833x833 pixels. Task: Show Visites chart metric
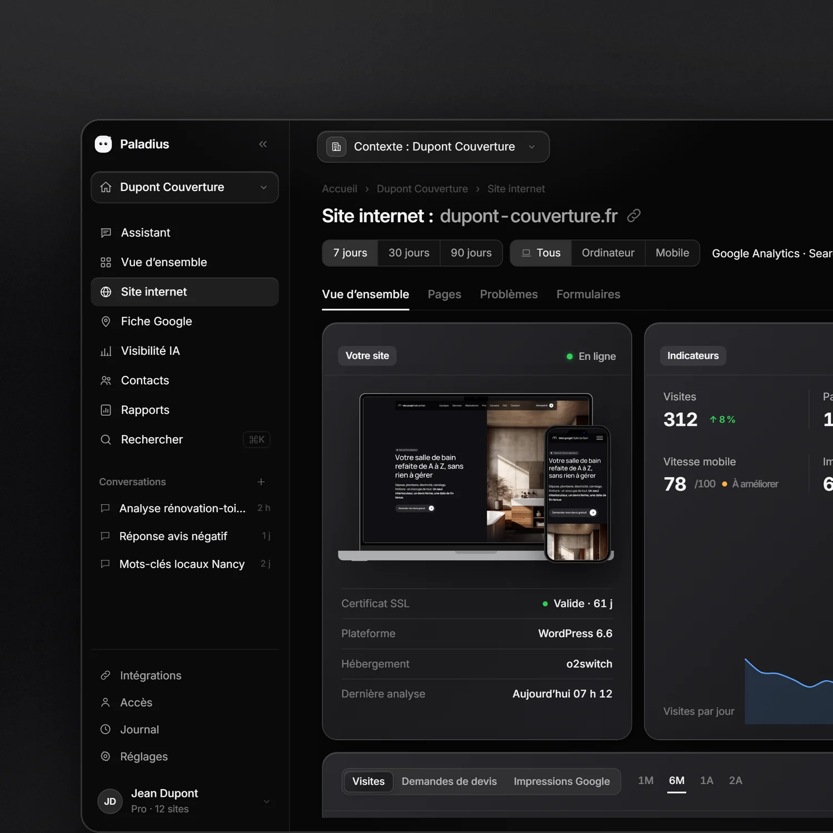368,781
